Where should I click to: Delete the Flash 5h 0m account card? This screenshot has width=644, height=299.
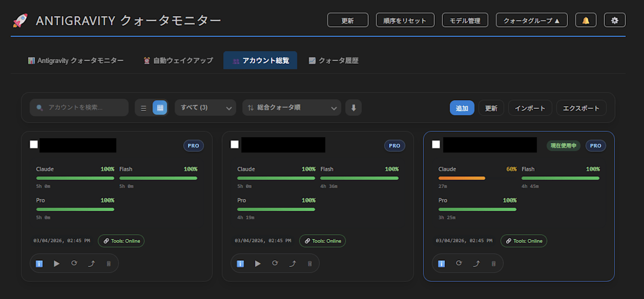[x=108, y=264]
